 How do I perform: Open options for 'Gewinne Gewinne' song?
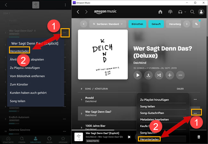64,131
